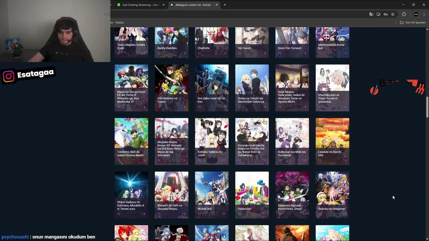Click the install app icon in address bar

coord(378,14)
